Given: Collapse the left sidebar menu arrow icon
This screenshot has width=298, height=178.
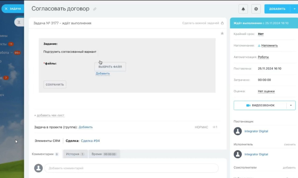Looking at the screenshot, I should [19, 22].
